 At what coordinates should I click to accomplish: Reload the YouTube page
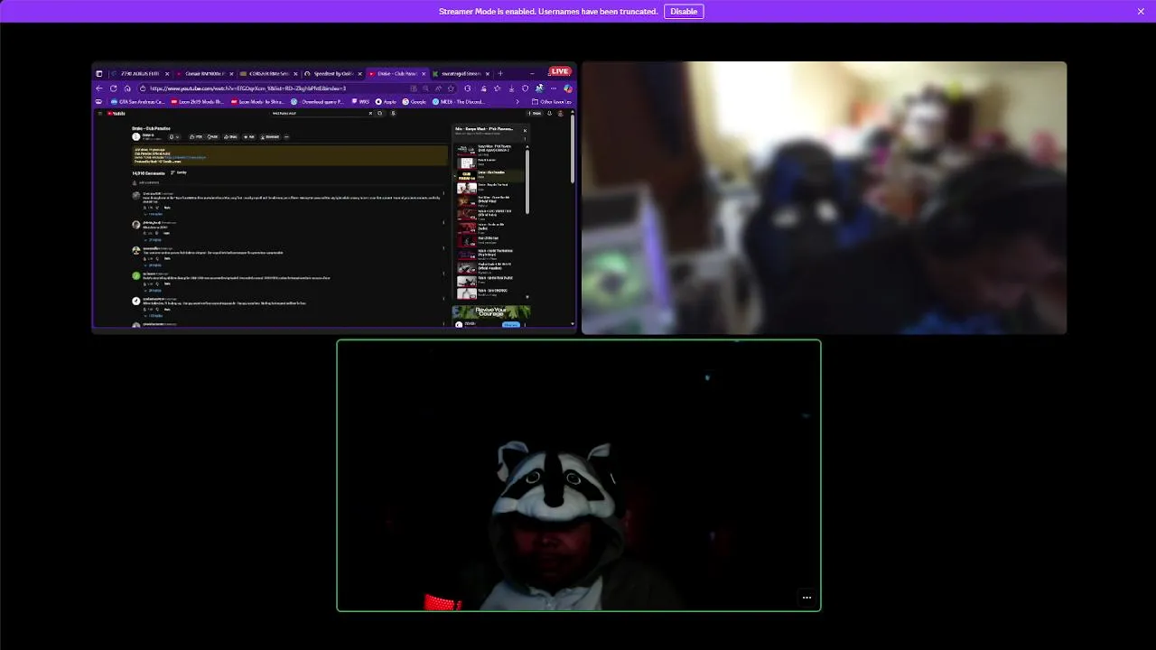tap(113, 88)
